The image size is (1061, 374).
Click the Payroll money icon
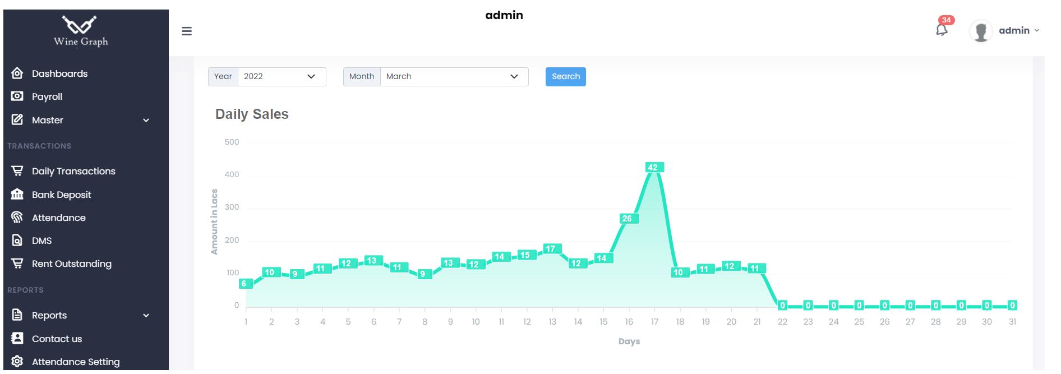click(x=17, y=96)
